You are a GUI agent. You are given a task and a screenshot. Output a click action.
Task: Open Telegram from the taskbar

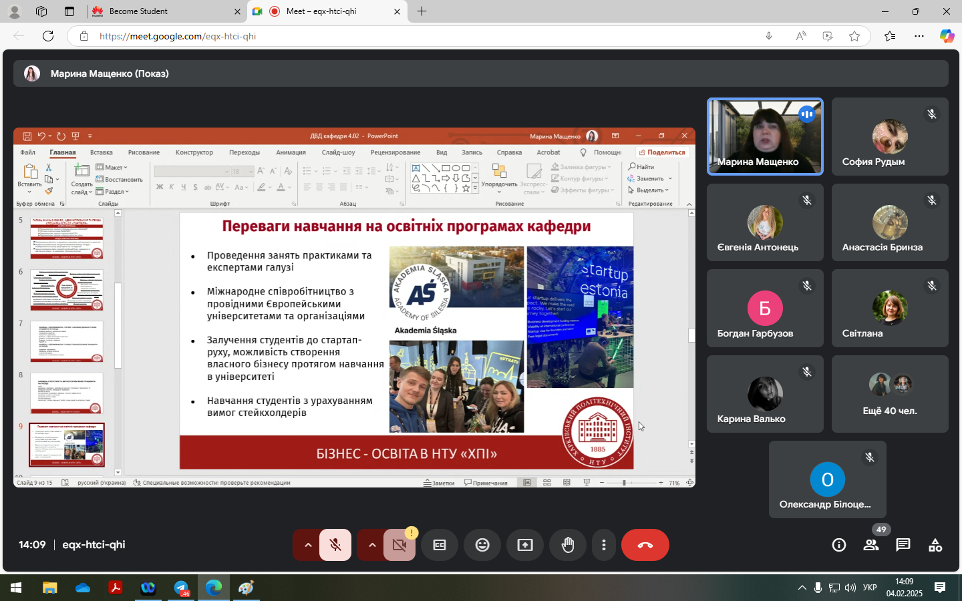point(181,588)
